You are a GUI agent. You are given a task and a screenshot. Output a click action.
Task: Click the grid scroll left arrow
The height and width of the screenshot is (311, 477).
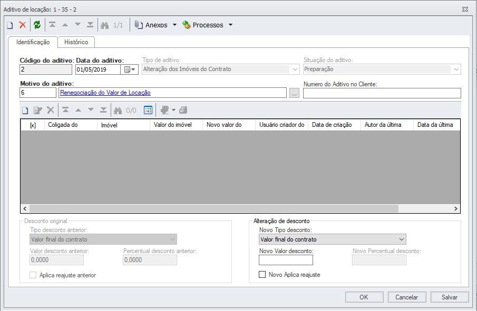pyautogui.click(x=25, y=209)
